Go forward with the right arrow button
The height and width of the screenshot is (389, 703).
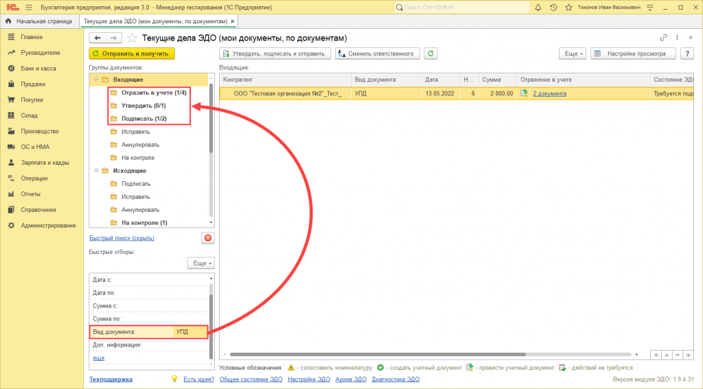(113, 38)
